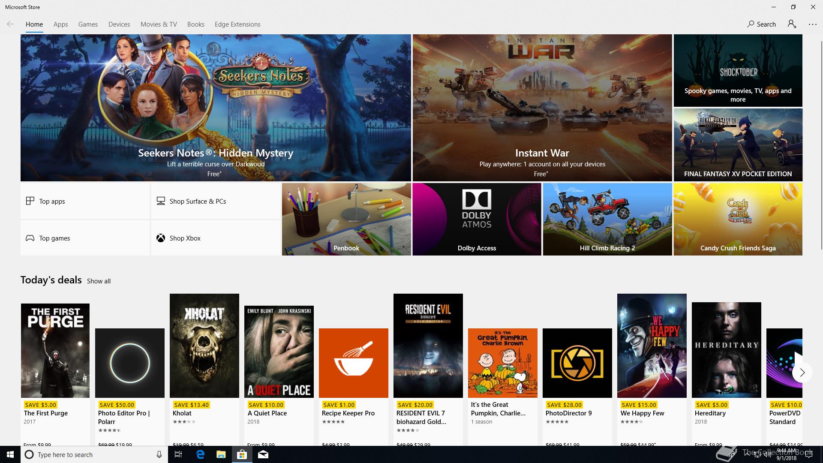
Task: Go to the Books tab
Action: pyautogui.click(x=195, y=24)
